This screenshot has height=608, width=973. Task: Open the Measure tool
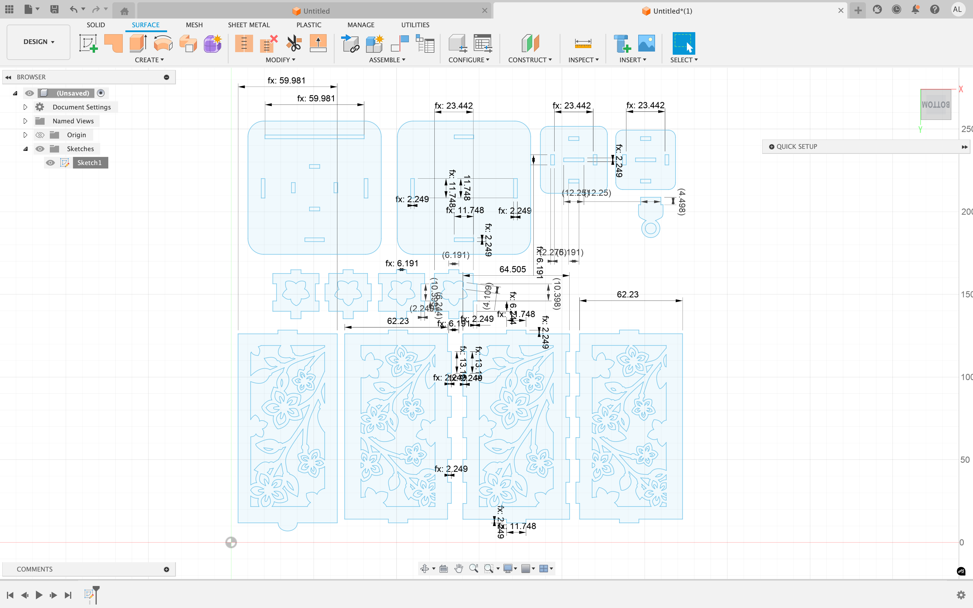tap(583, 43)
